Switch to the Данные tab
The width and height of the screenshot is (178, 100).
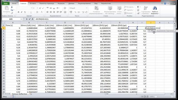pyautogui.click(x=71, y=4)
